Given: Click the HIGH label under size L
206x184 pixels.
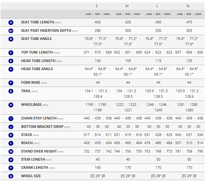Looking at the screenshot, I should click(x=167, y=14).
